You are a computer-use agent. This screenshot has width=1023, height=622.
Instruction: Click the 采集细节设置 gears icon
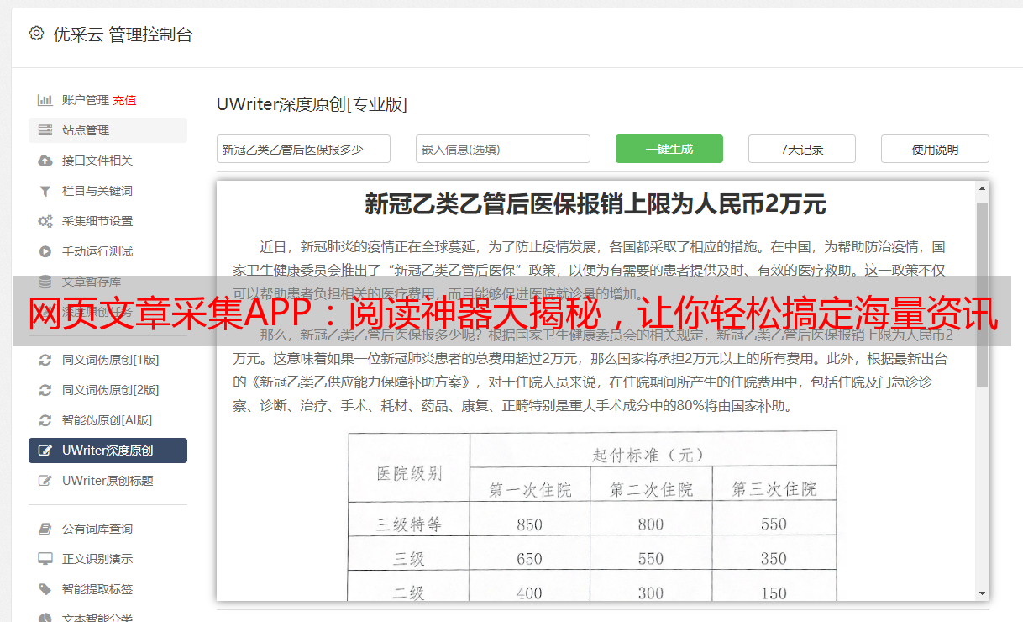pos(45,221)
